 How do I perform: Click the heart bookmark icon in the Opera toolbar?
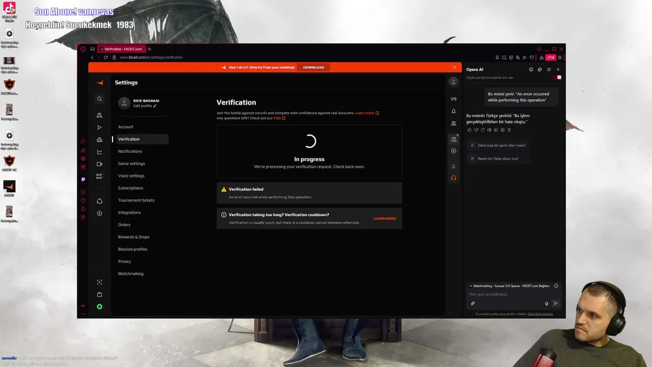tap(531, 58)
